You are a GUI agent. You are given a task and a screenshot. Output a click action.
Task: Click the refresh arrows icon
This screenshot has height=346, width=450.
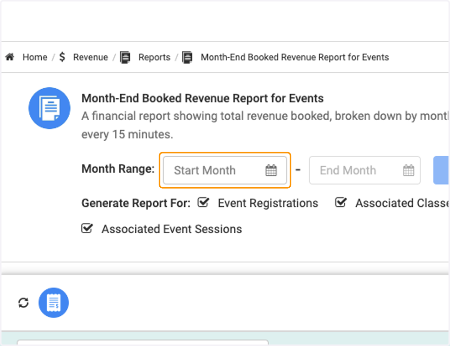click(x=24, y=303)
